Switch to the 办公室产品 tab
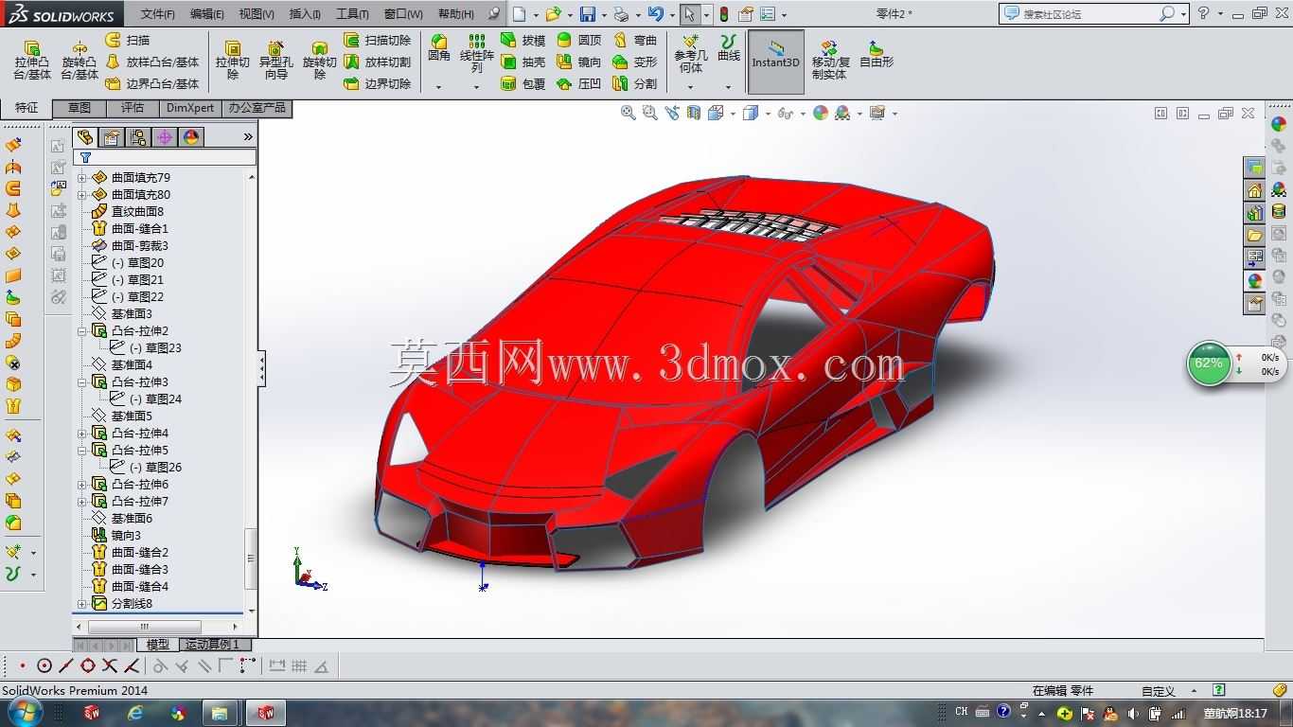Image resolution: width=1293 pixels, height=727 pixels. 257,108
